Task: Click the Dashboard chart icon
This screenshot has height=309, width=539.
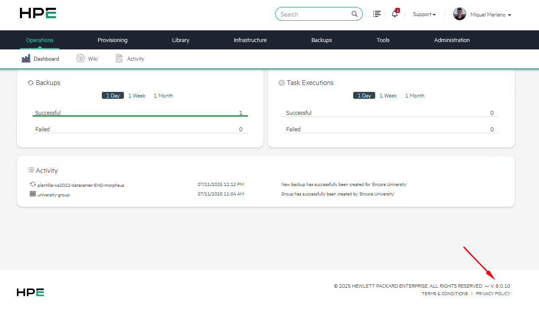Action: click(26, 59)
